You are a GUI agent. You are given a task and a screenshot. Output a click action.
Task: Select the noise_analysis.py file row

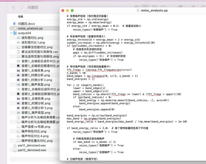coord(35,29)
